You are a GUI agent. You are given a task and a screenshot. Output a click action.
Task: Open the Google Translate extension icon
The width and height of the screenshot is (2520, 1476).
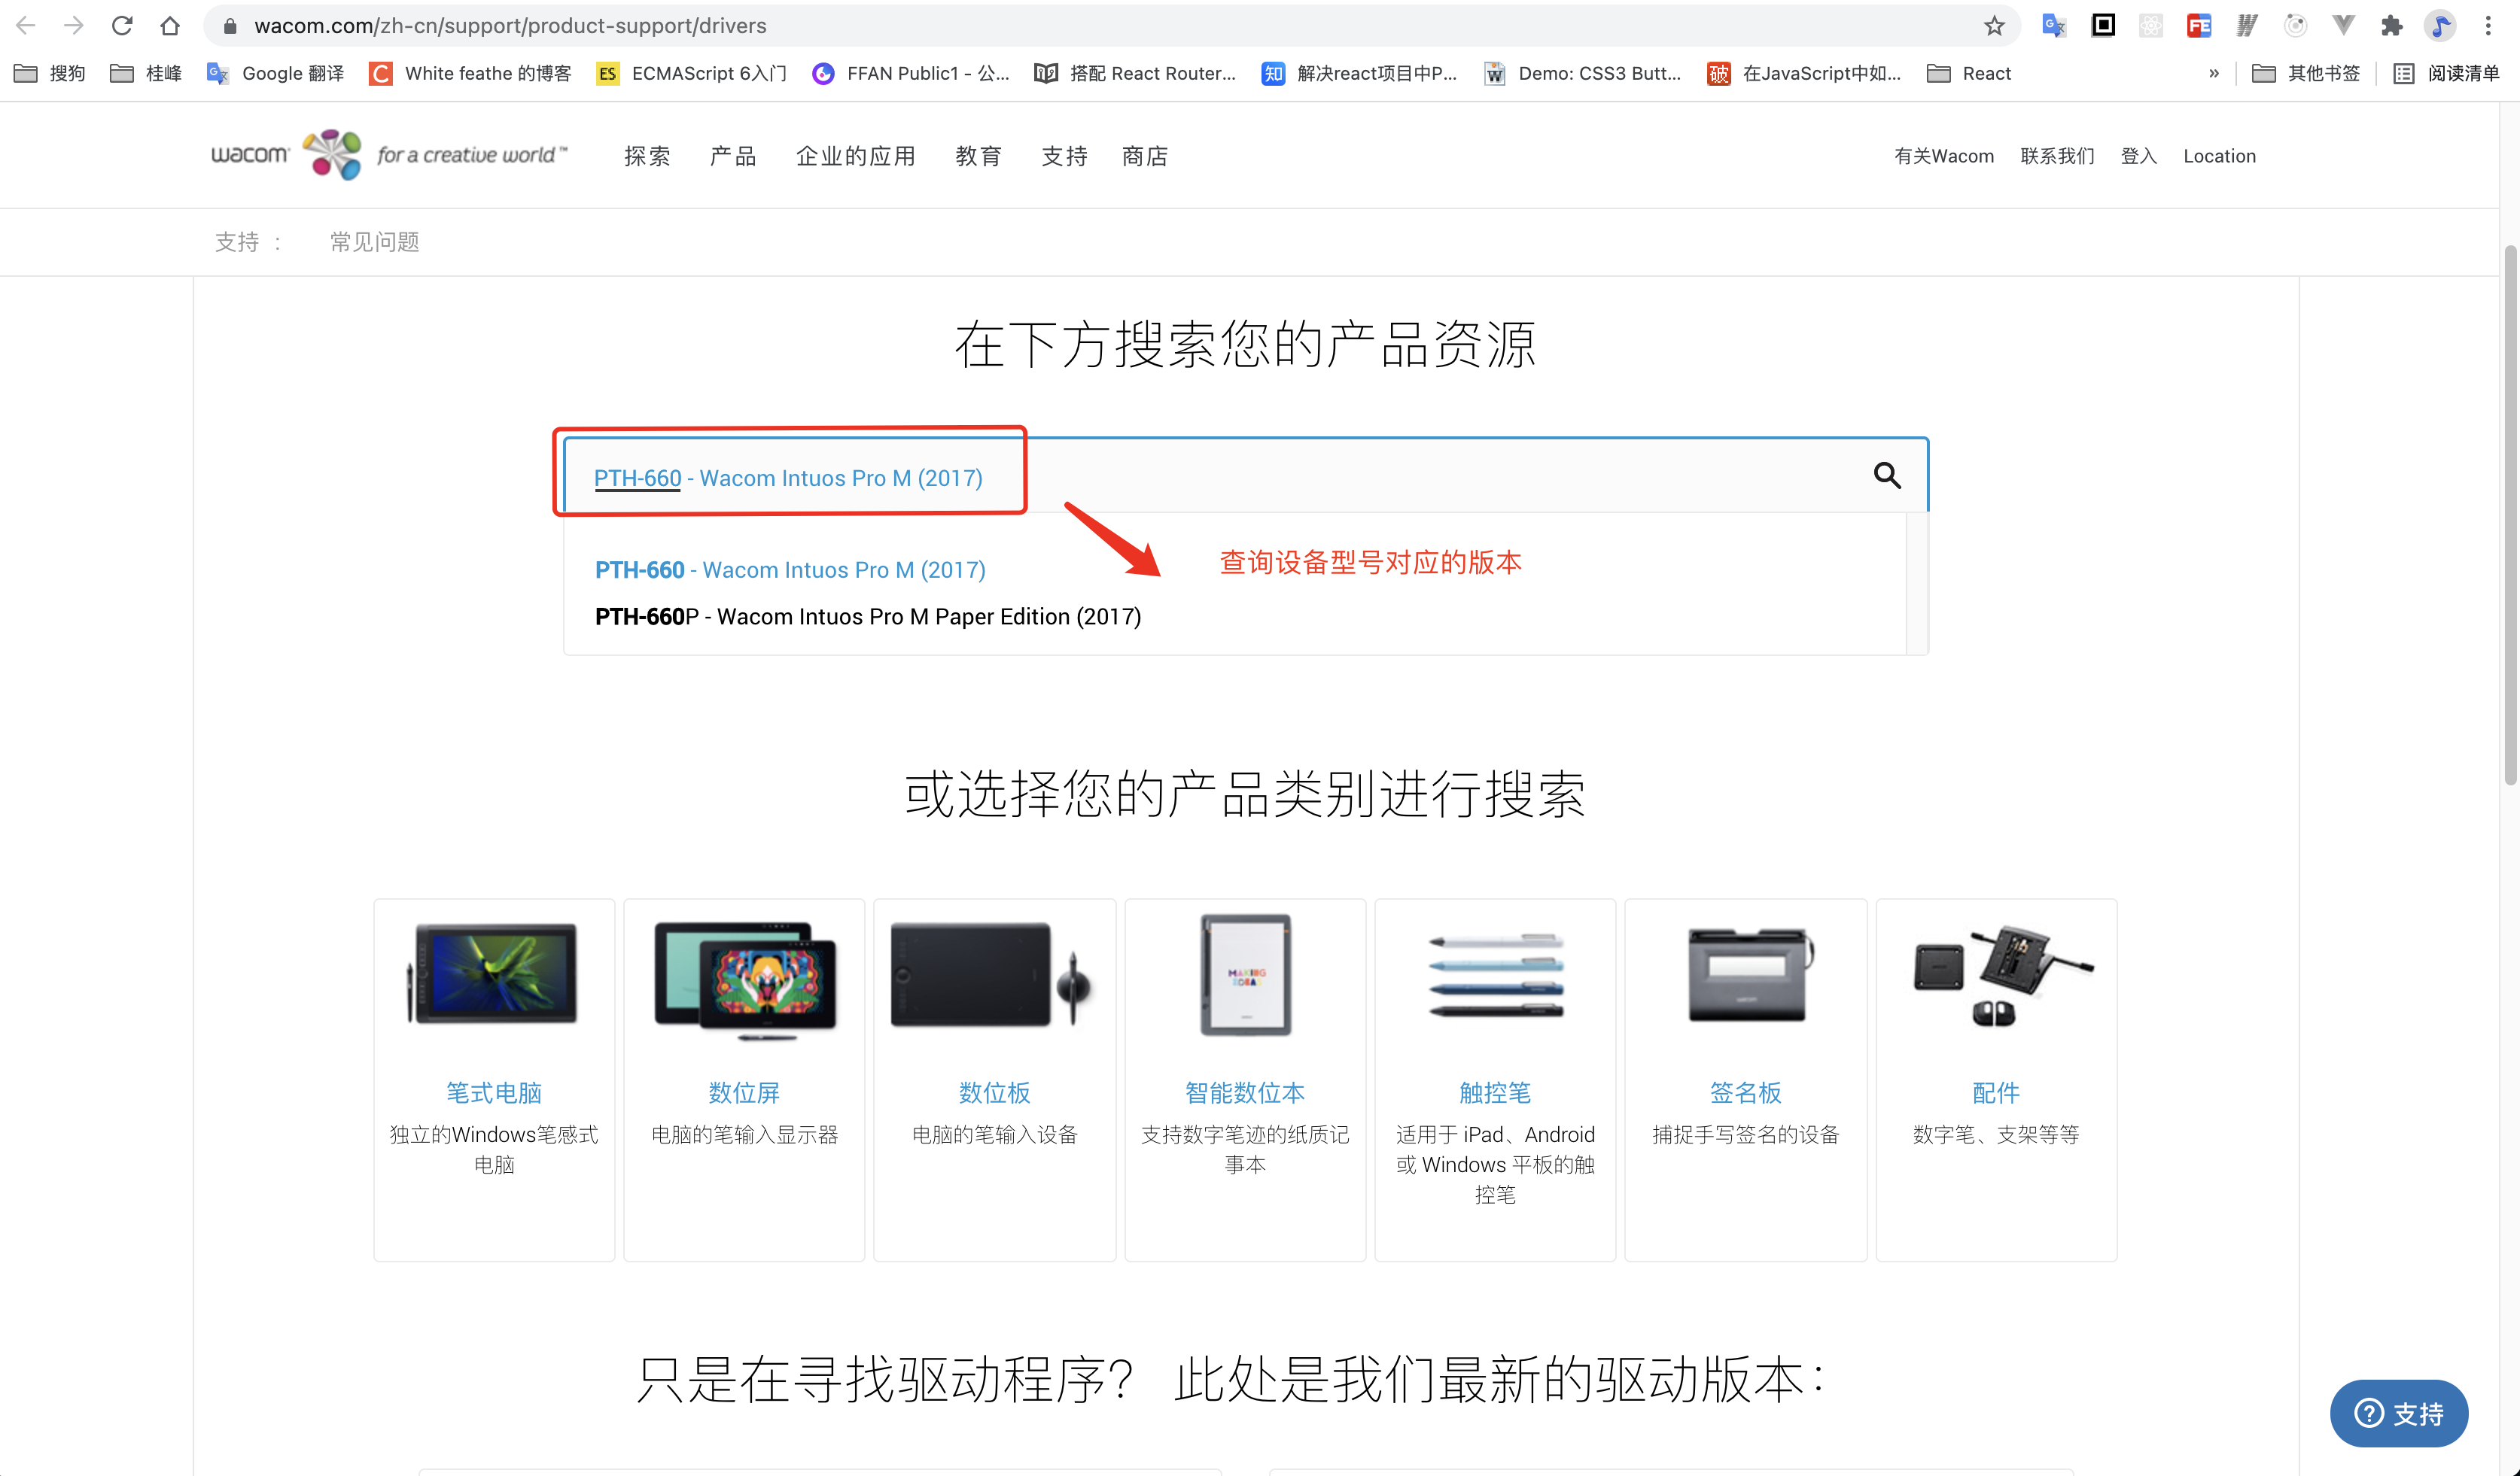pos(2054,26)
